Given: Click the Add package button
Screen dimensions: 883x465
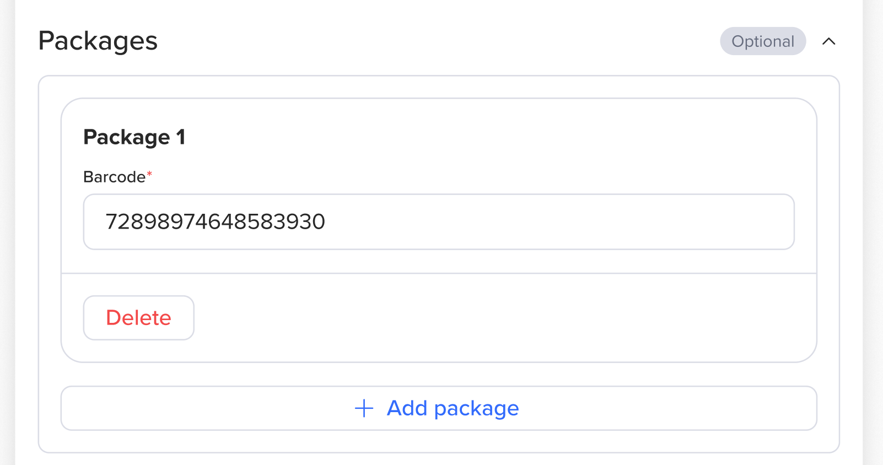Looking at the screenshot, I should tap(438, 408).
